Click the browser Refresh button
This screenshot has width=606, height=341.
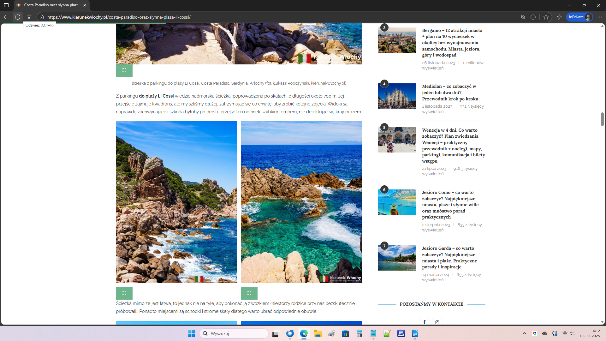tap(18, 17)
